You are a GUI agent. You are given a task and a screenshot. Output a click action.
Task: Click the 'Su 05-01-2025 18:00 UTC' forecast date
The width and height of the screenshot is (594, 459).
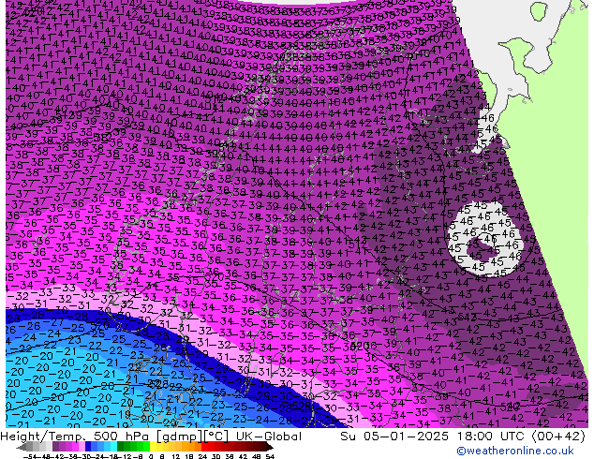tap(433, 437)
